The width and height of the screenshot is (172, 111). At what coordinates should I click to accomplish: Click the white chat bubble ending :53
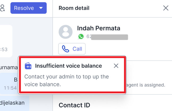(6, 41)
